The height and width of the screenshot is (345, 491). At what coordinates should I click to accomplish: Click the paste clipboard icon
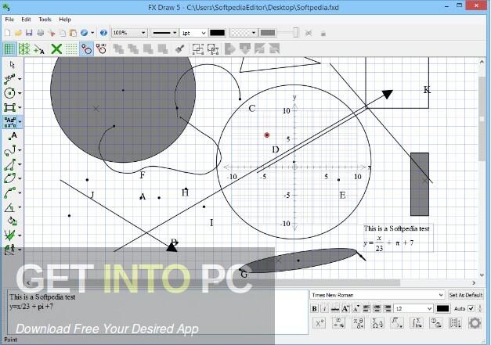coord(73,33)
